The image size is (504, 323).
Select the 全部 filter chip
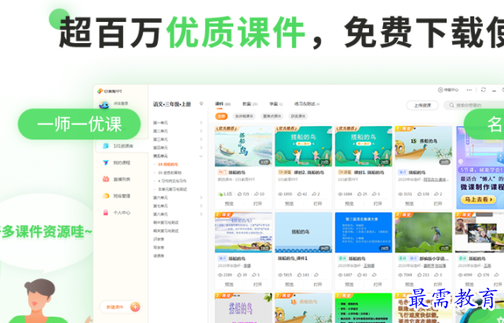[x=221, y=116]
